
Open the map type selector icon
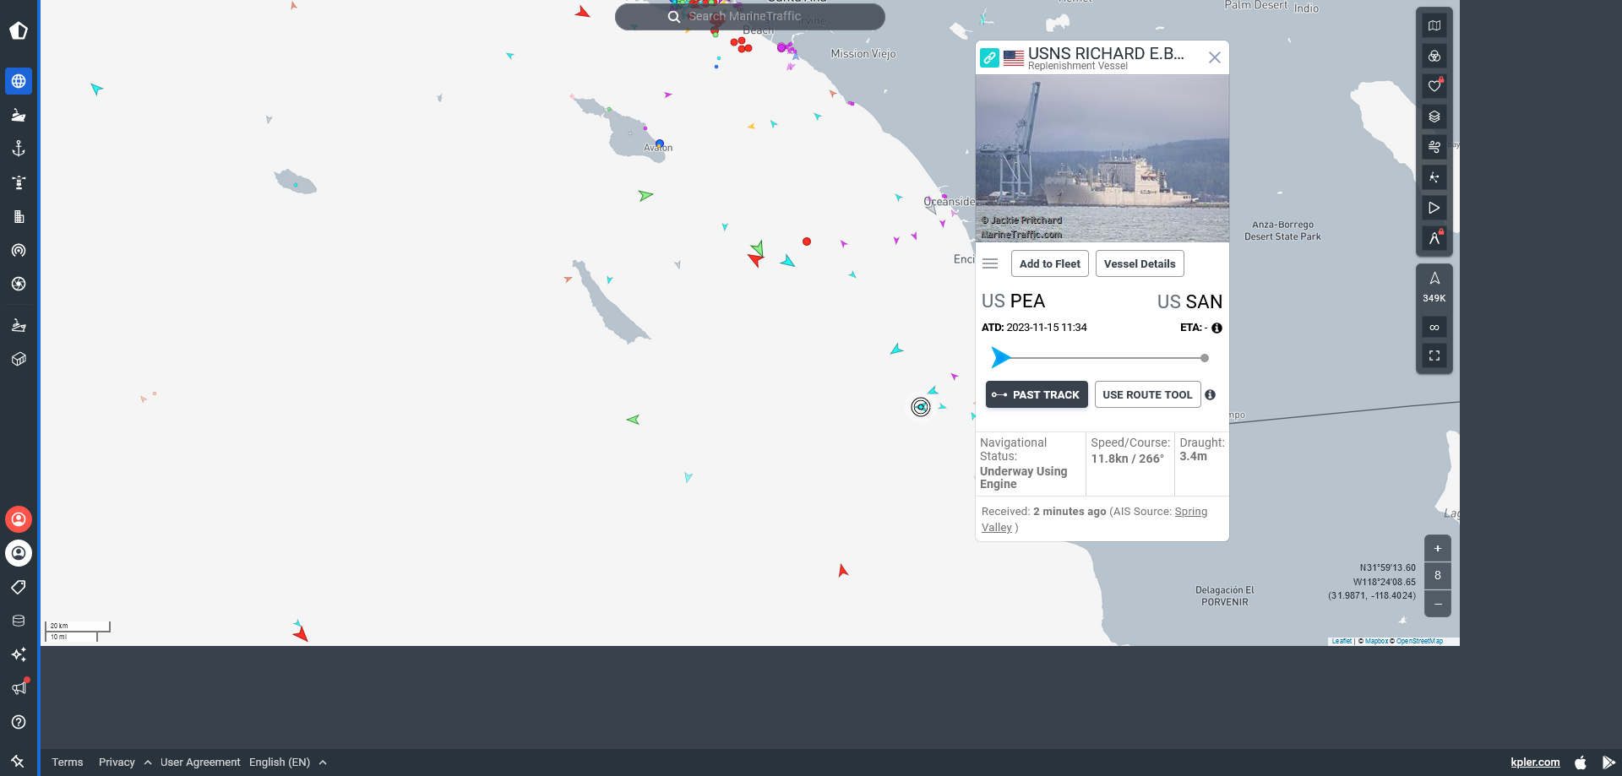point(1434,25)
